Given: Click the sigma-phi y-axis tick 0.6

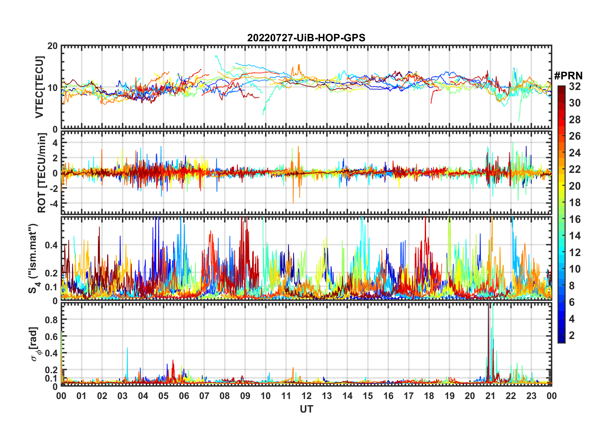Looking at the screenshot, I should pos(52,336).
